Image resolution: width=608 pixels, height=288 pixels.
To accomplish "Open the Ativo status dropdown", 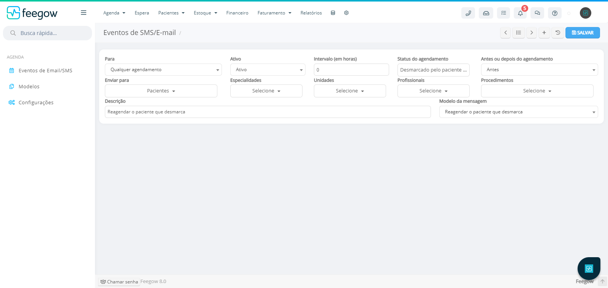I will click(268, 70).
